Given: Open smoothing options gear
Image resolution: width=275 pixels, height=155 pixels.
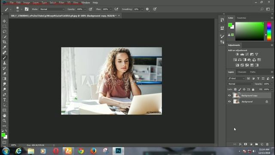Looking at the screenshot, I should [147, 9].
